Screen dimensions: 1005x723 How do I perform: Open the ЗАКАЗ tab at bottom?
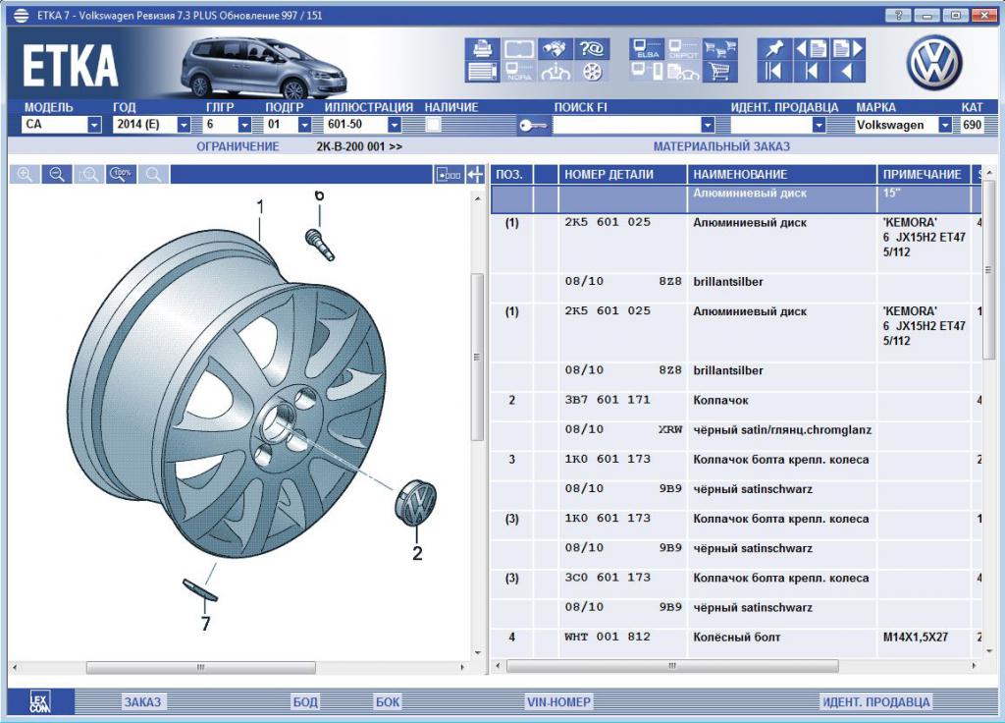click(x=142, y=701)
